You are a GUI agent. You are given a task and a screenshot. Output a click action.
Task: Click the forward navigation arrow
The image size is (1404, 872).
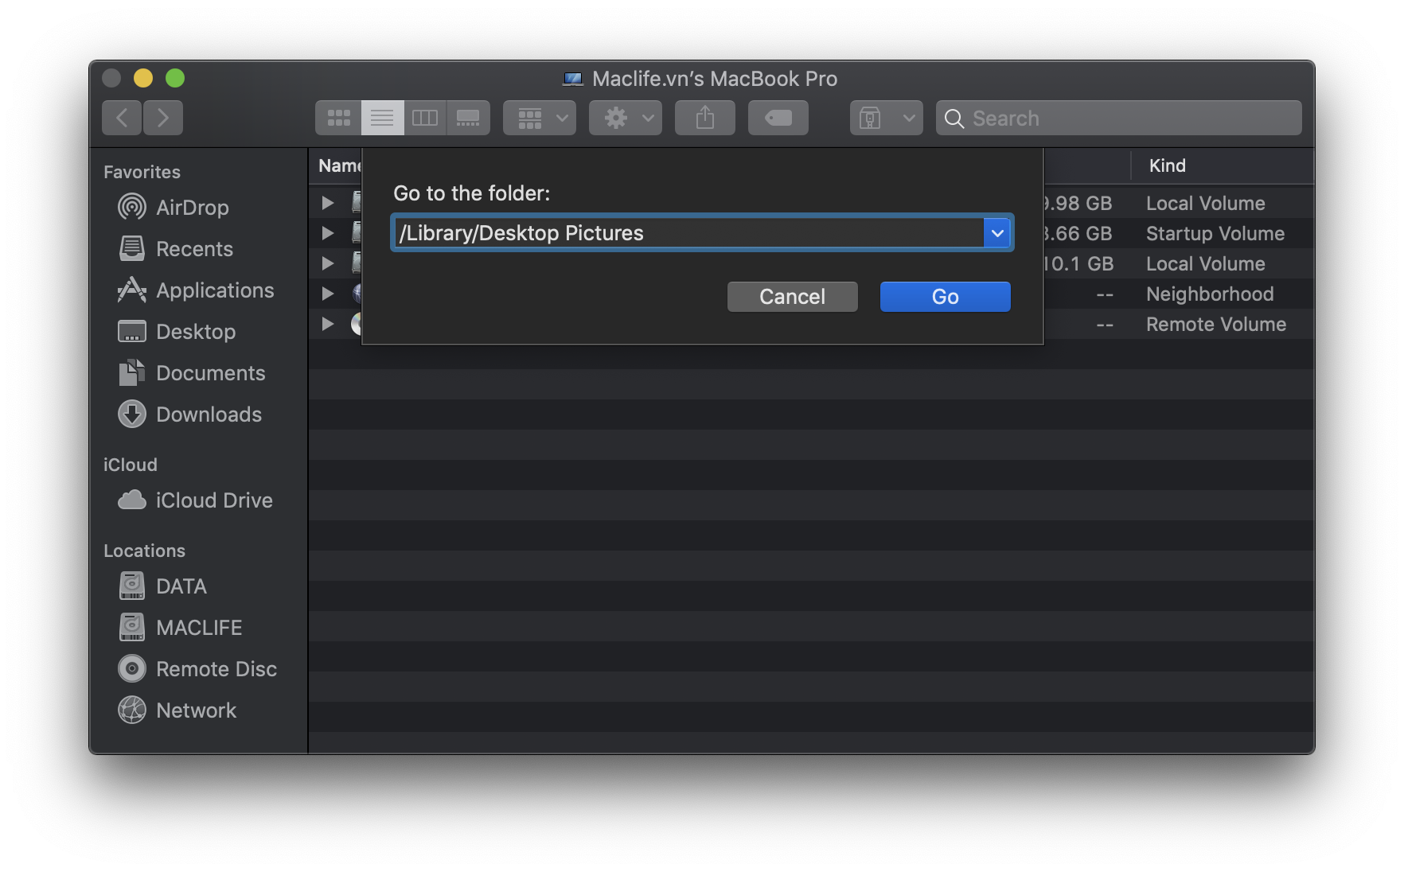click(163, 118)
